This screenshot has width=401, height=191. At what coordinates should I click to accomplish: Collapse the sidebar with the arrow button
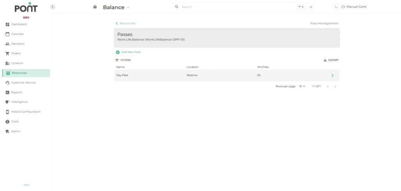[x=52, y=7]
